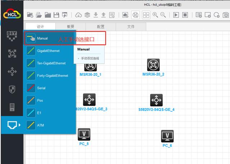This screenshot has height=164, width=230.
Task: Open the switch device category
Action: click(x=12, y=72)
